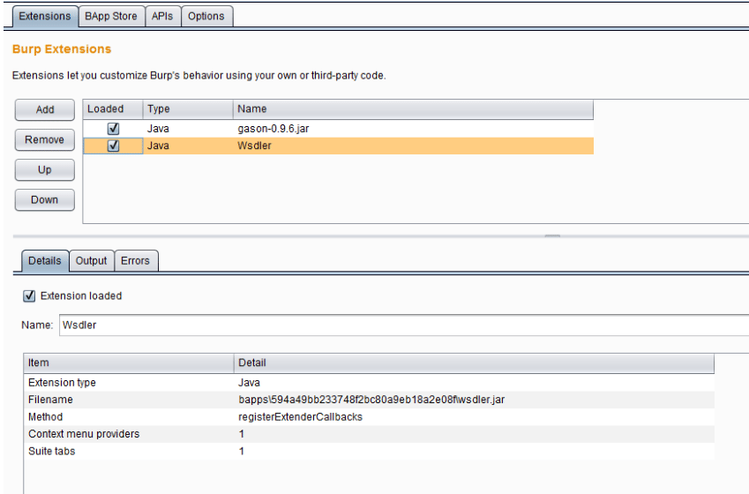
Task: Sort extensions by Type column header
Action: [188, 109]
